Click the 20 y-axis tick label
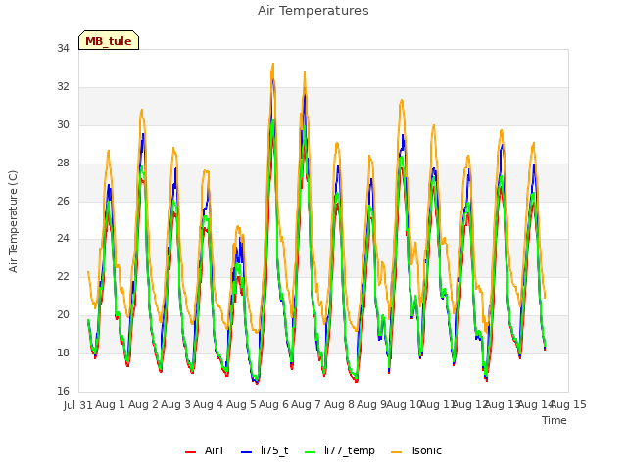Viewport: 627px width, 470px height. pos(63,314)
